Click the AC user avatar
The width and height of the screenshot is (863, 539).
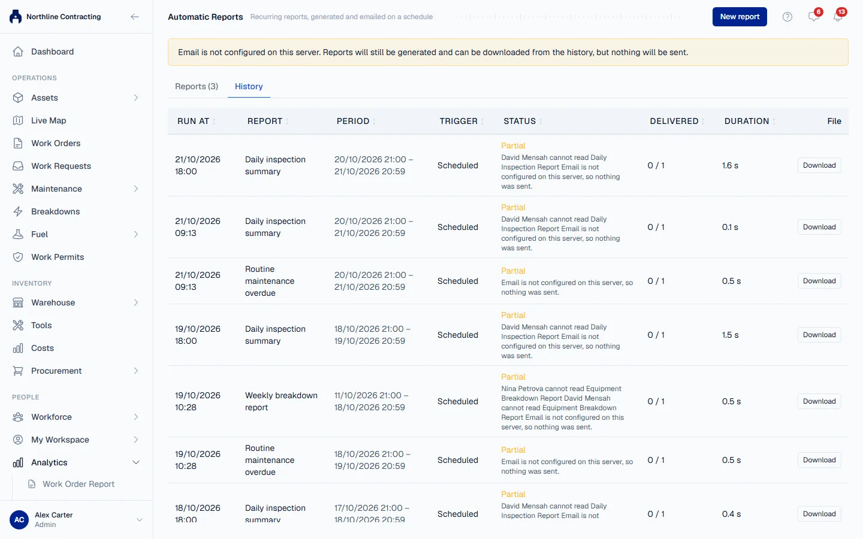point(19,520)
